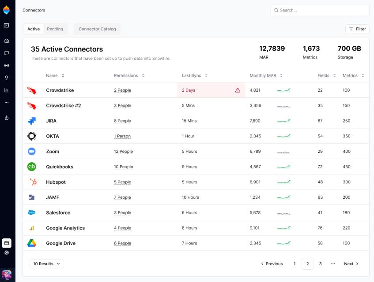Click the Crowdstrike row logo icon
Viewport: 374px width, 282px height.
point(31,90)
